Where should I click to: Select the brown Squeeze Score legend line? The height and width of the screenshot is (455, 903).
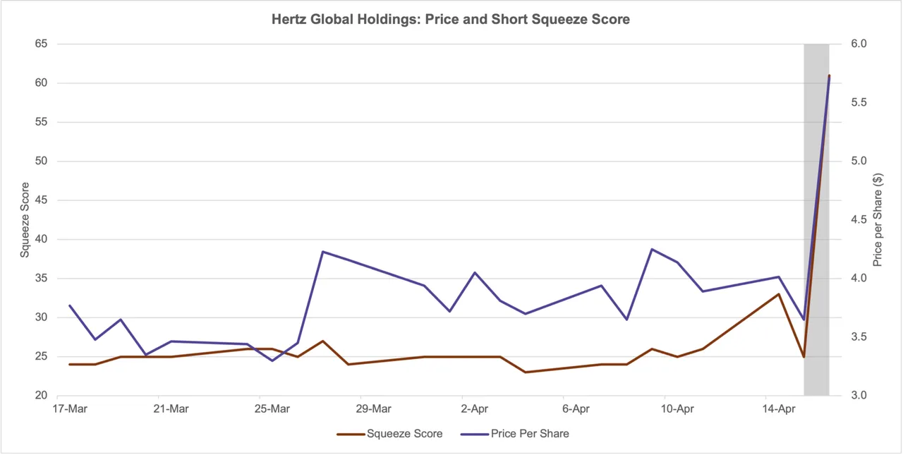pos(350,434)
